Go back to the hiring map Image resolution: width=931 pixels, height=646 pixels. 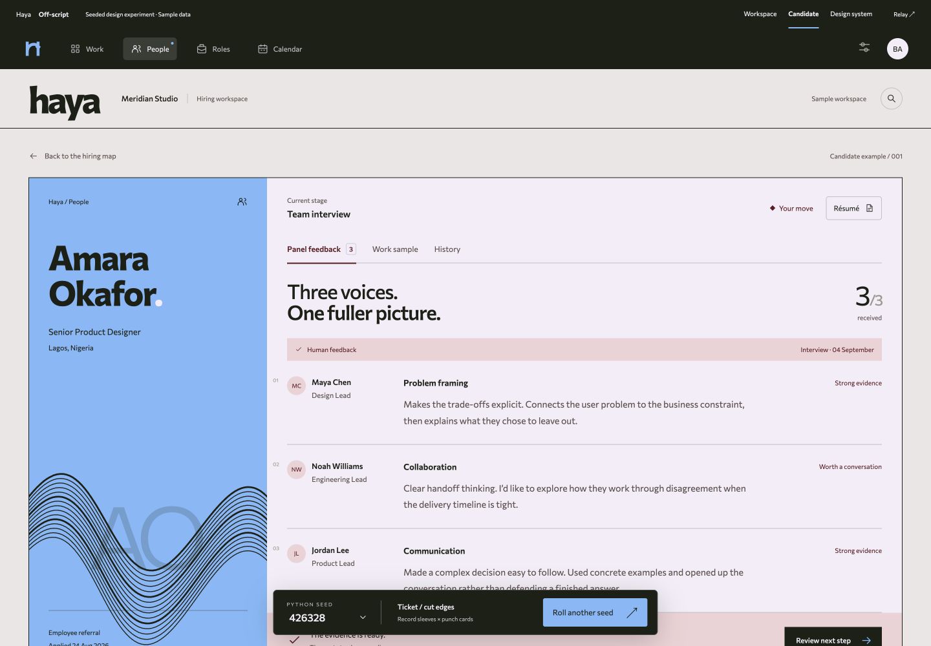pyautogui.click(x=73, y=156)
